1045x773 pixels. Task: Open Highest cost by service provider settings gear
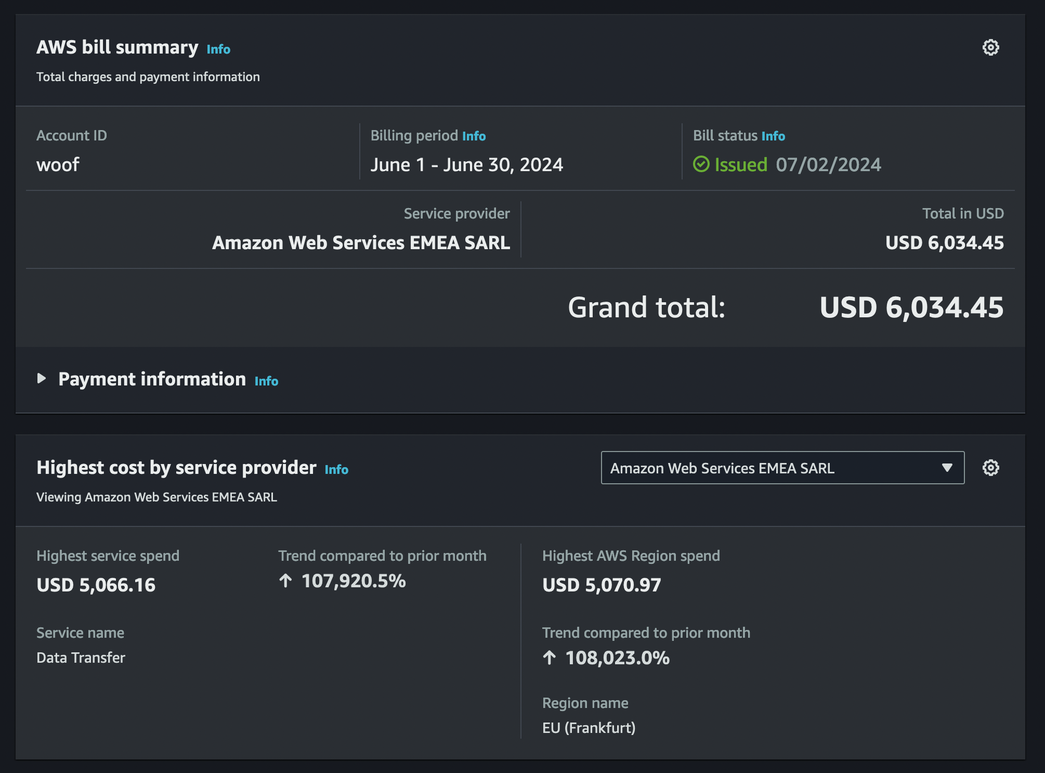[990, 468]
